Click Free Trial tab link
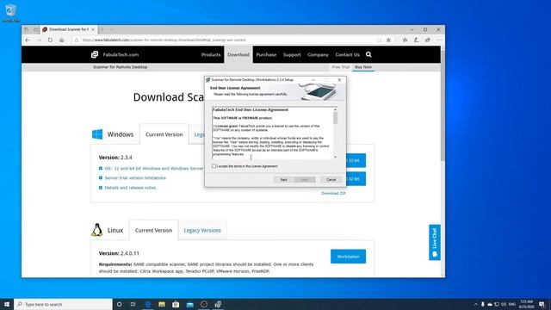Image resolution: width=551 pixels, height=310 pixels. click(341, 67)
